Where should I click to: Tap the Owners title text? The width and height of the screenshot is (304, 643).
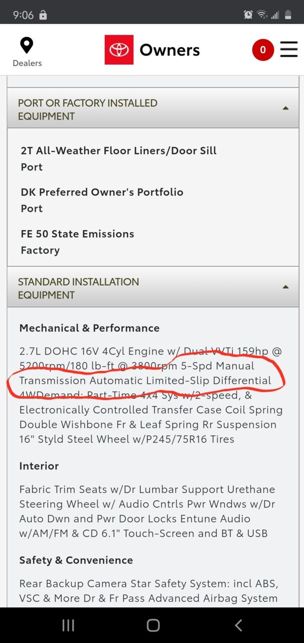(x=170, y=50)
